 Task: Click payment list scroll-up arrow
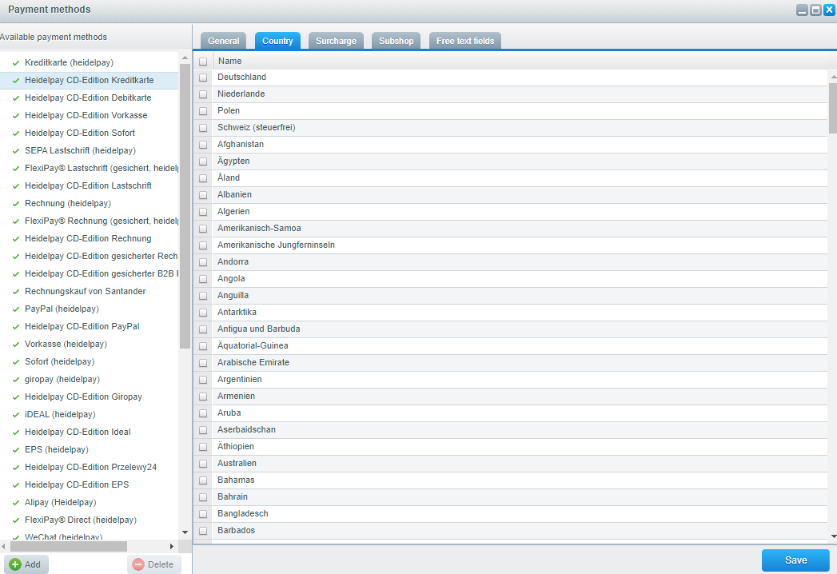click(185, 58)
